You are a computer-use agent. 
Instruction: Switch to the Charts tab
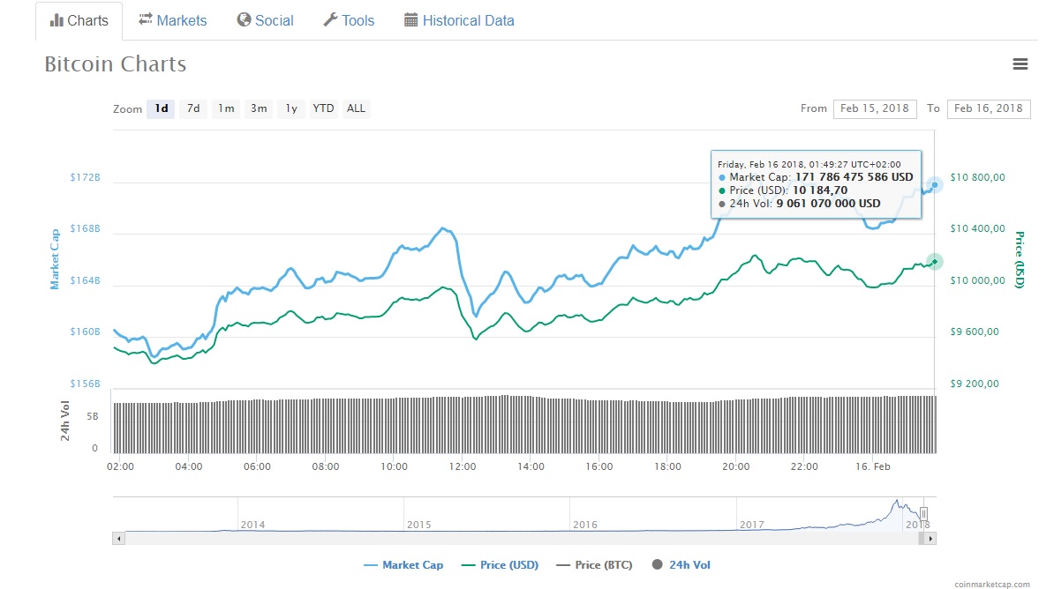click(x=79, y=20)
